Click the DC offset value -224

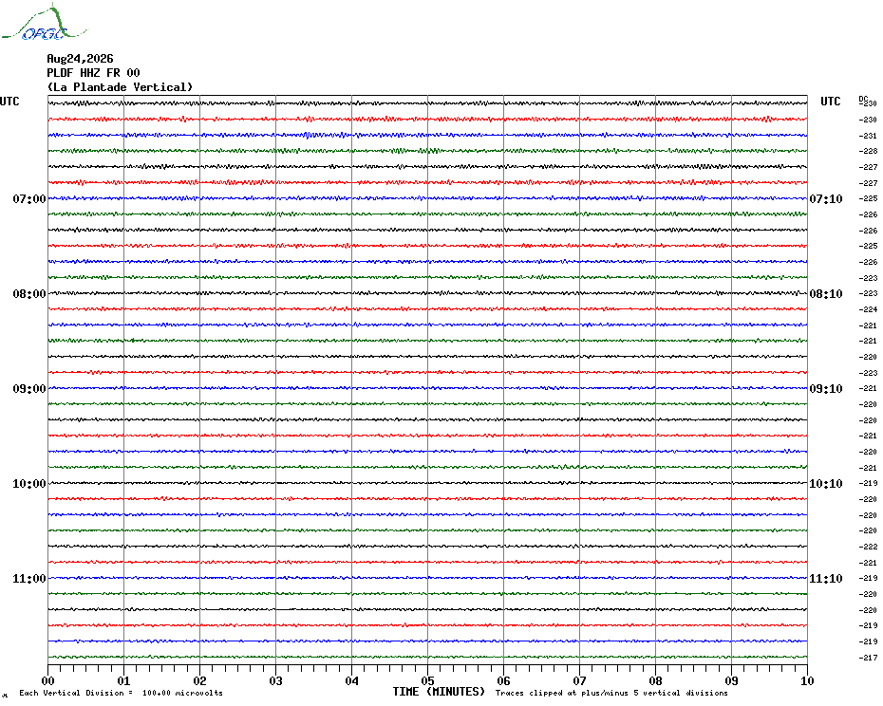(868, 309)
